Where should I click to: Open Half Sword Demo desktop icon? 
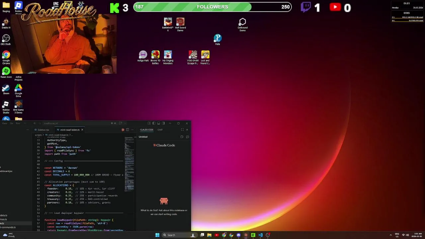(180, 24)
